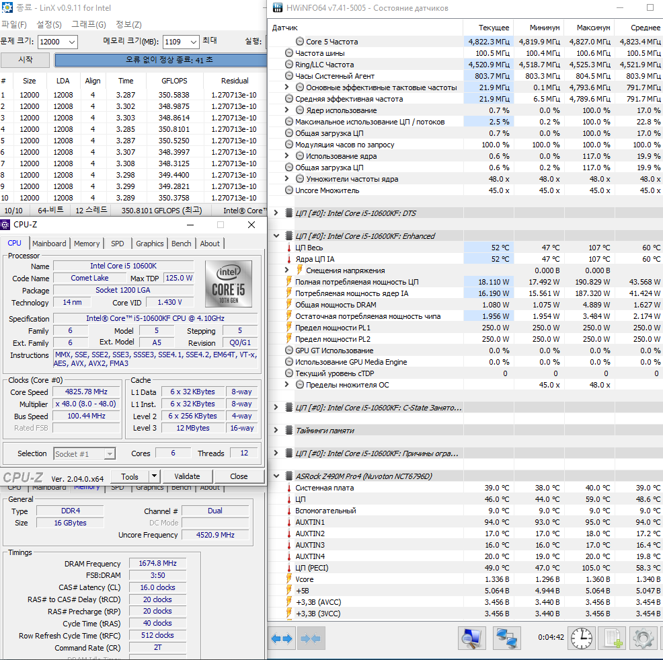Expand Ядер использование row
This screenshot has height=660, width=663.
(286, 110)
